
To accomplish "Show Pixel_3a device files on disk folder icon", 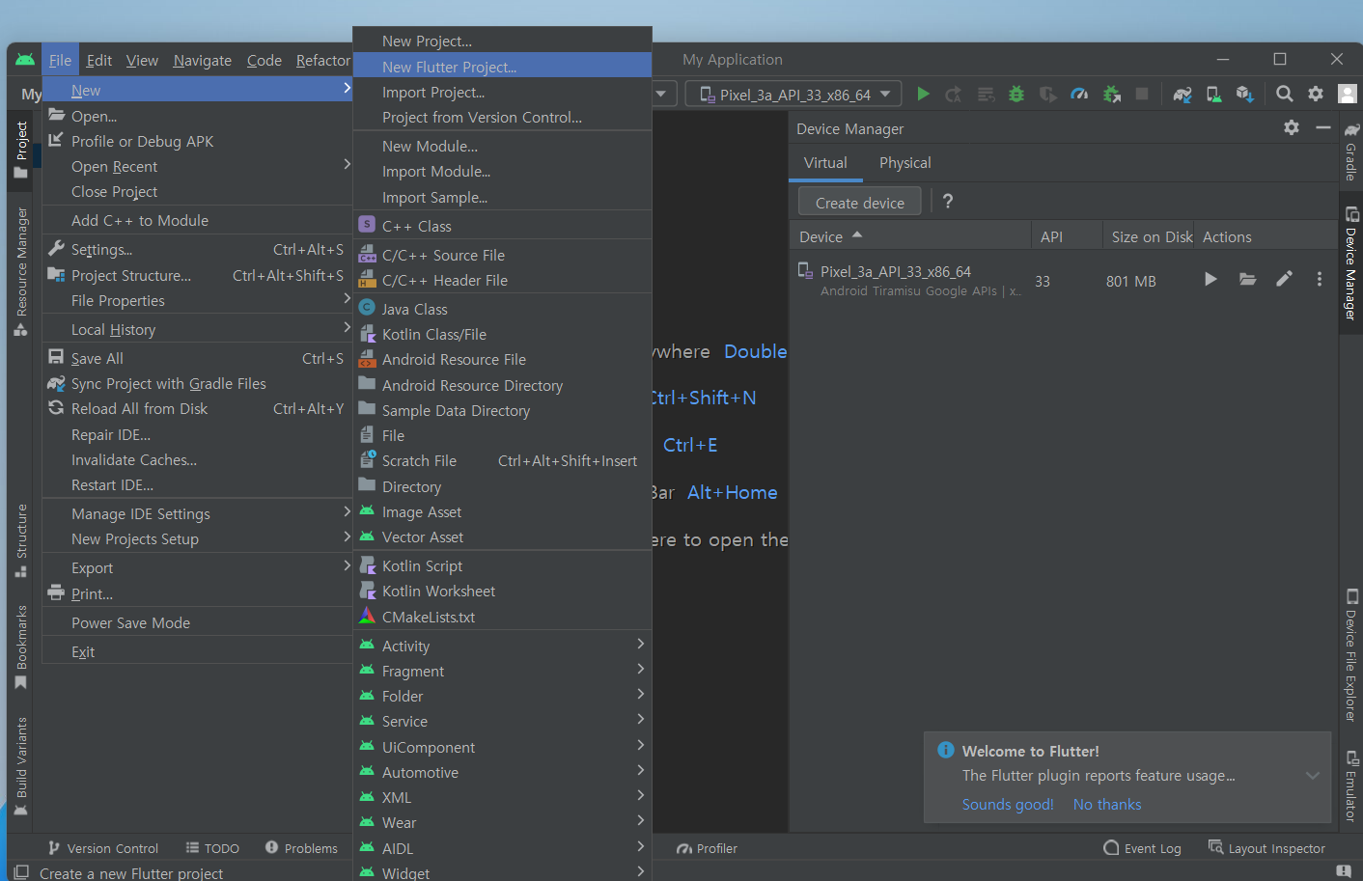I will [1248, 279].
